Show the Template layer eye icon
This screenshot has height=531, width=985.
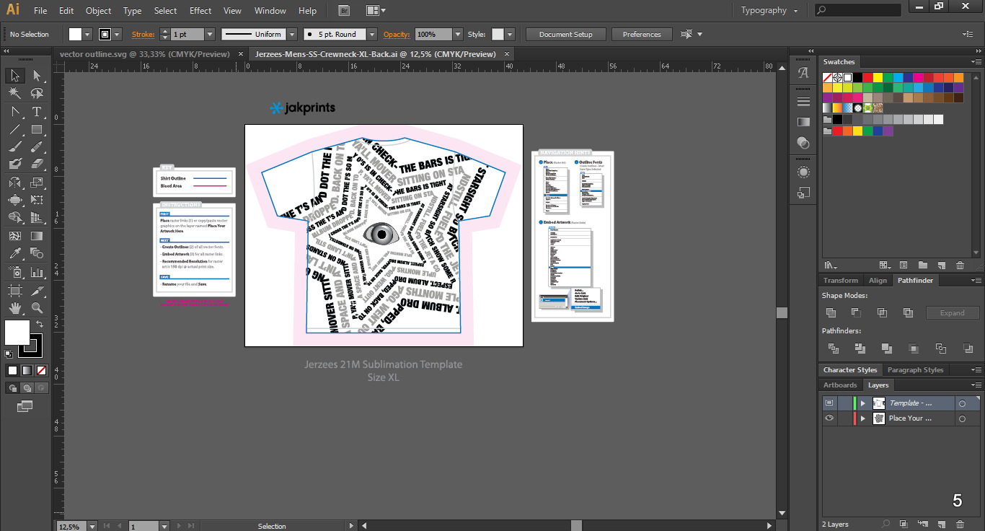tap(829, 403)
